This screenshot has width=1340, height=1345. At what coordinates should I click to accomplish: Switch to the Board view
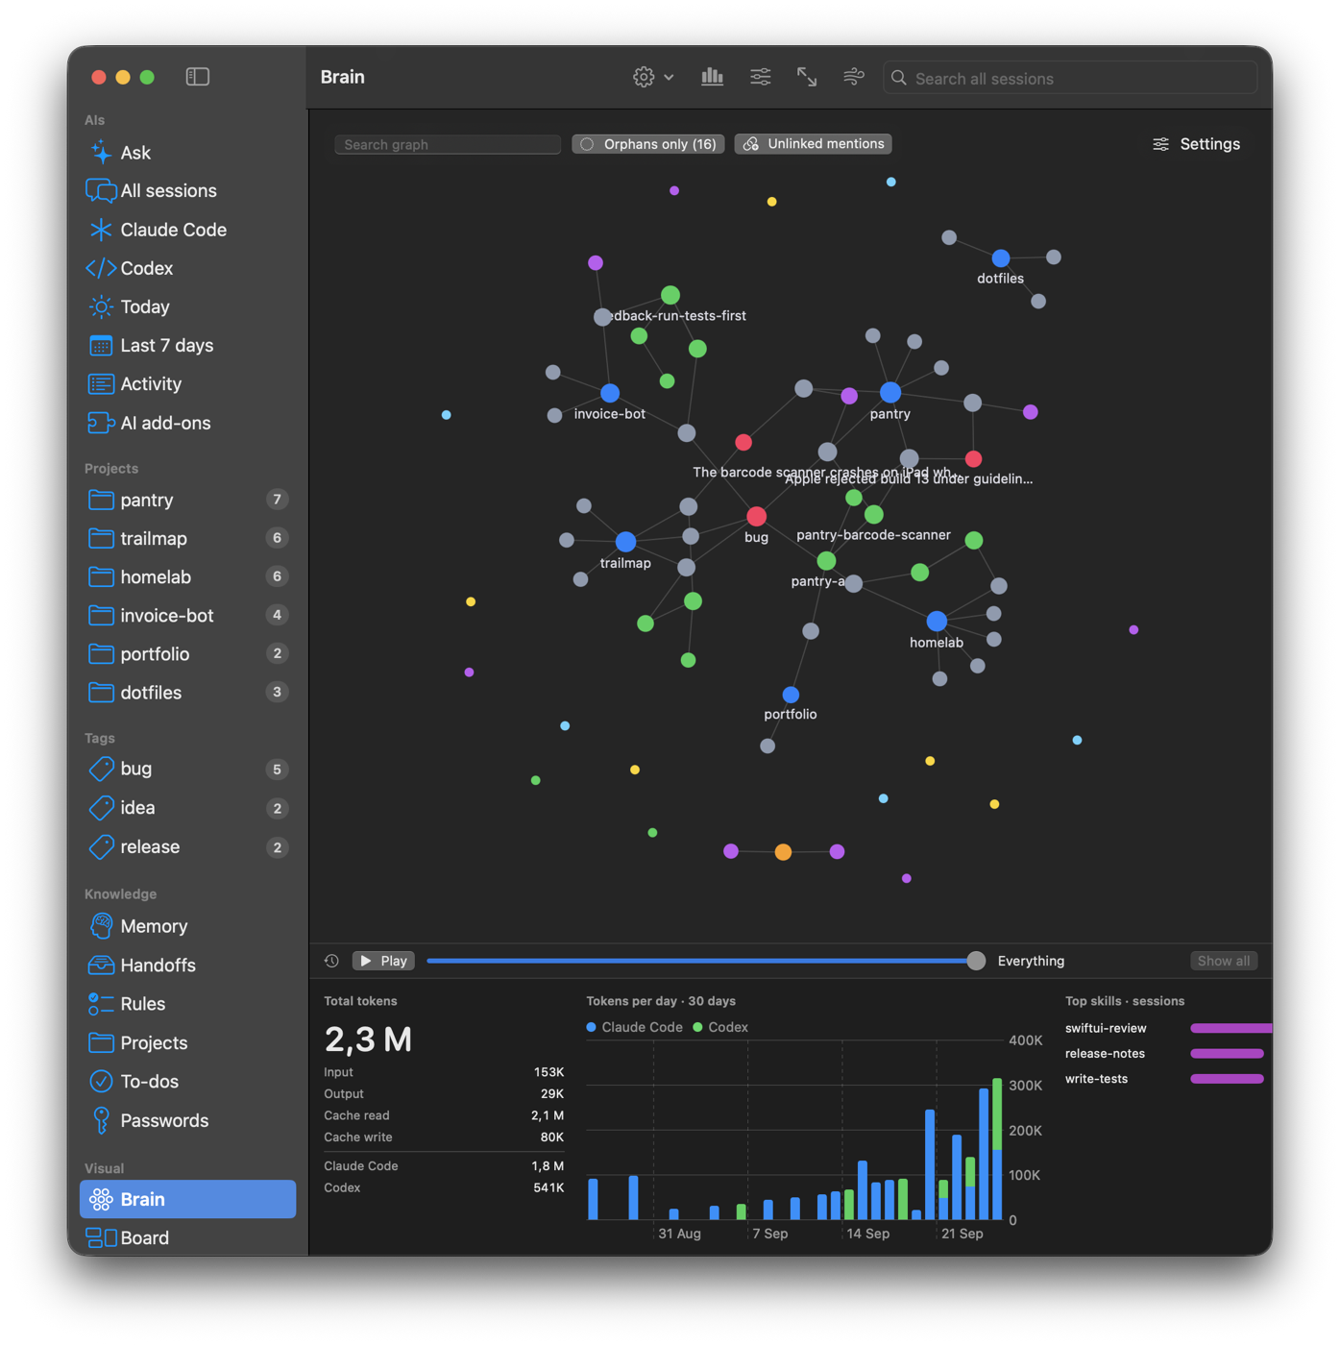coord(187,1237)
